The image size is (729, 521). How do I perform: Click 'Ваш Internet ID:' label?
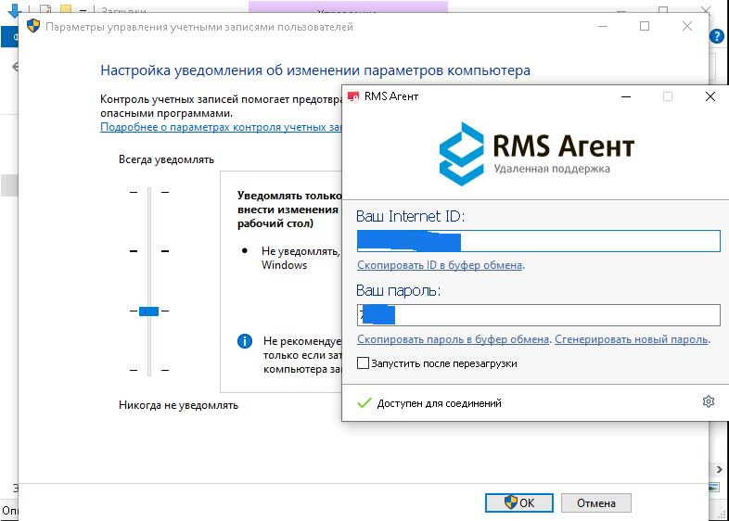(x=410, y=216)
